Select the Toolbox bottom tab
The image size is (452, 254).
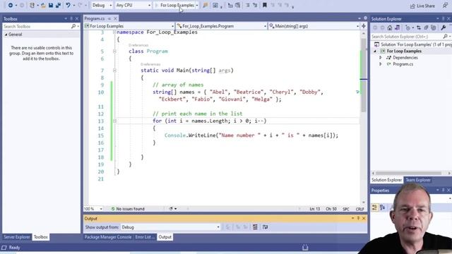point(41,237)
